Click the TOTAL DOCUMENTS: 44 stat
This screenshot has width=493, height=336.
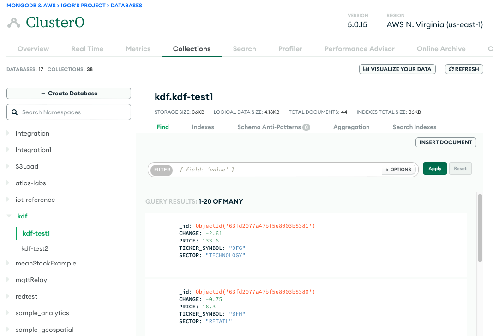pos(318,112)
